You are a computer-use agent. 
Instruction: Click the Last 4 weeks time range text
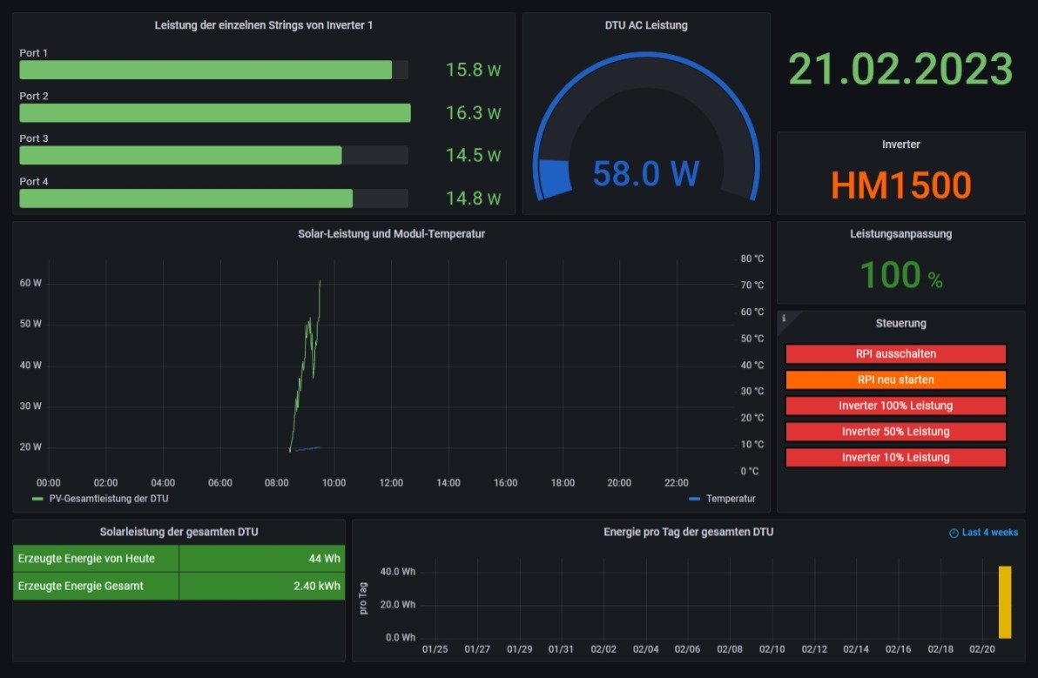click(989, 533)
